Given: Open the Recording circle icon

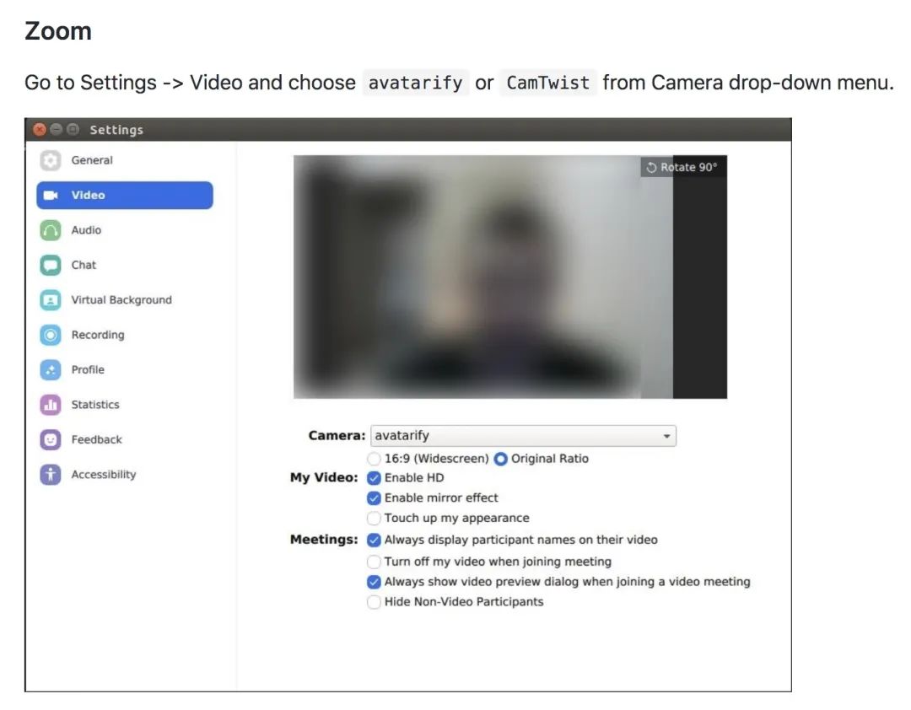Looking at the screenshot, I should pos(51,335).
